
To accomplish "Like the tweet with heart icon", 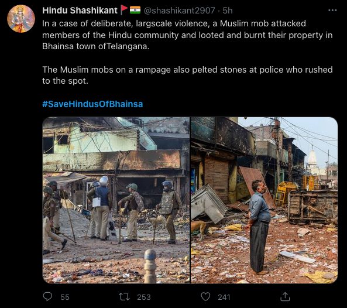I will [x=205, y=297].
